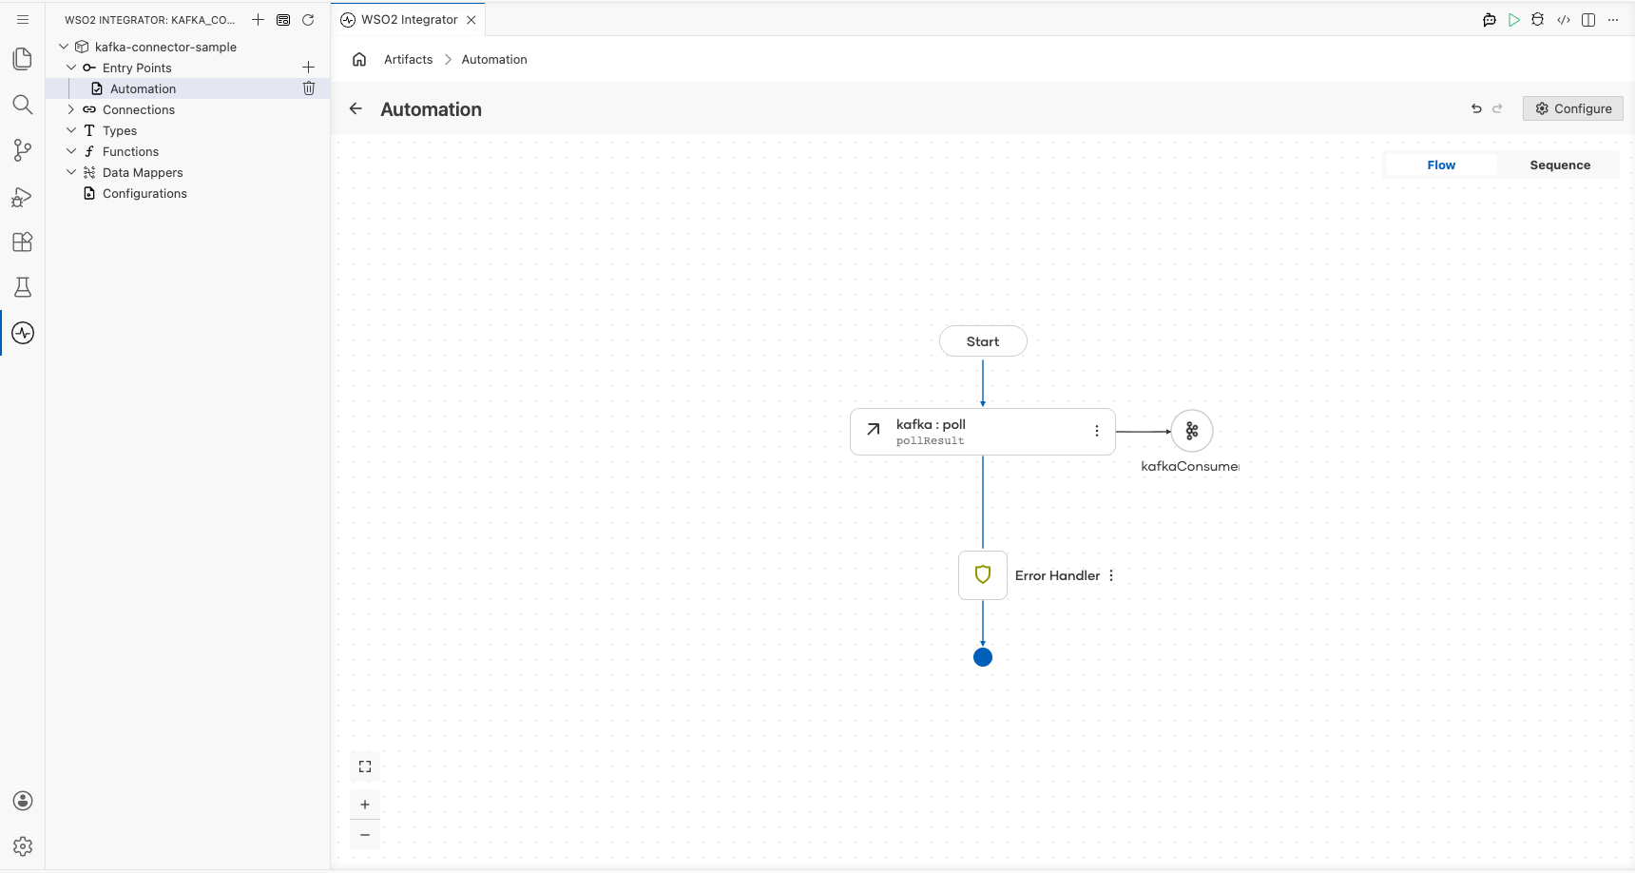This screenshot has width=1635, height=873.
Task: Fit the diagram to screen
Action: tap(365, 766)
